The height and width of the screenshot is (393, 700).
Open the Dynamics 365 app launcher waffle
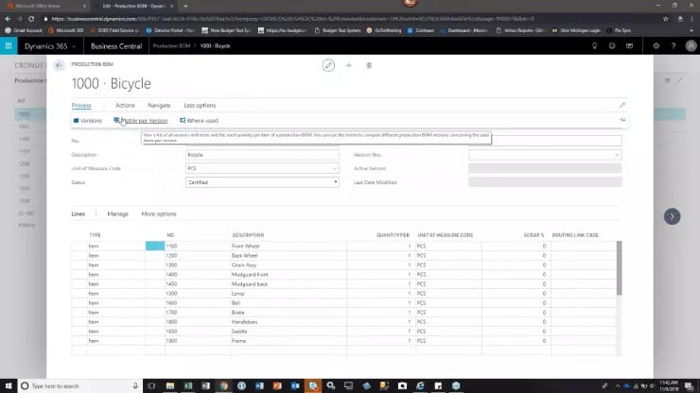[x=9, y=46]
